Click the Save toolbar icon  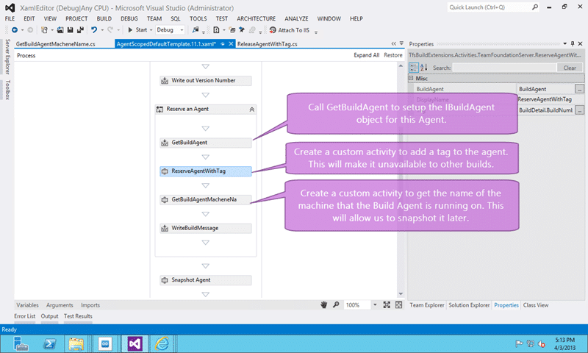(70, 30)
